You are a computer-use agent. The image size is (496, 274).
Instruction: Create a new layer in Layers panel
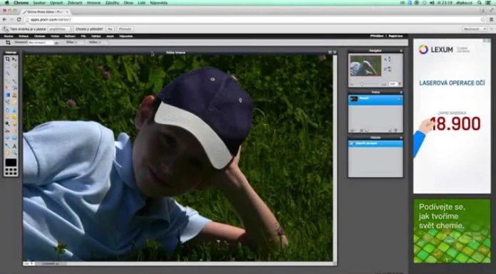390,130
